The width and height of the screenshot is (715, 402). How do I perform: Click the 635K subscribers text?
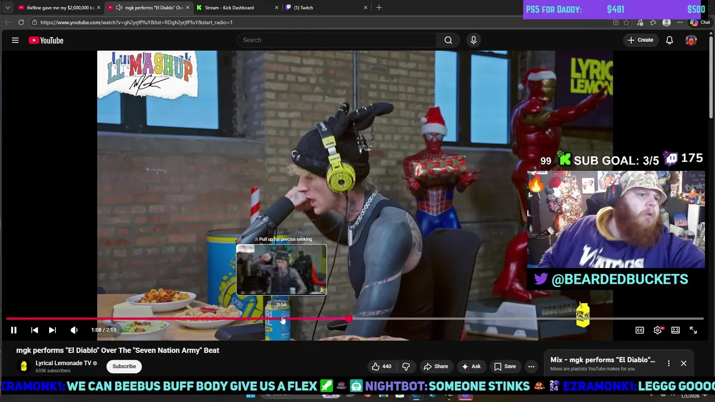tap(53, 371)
